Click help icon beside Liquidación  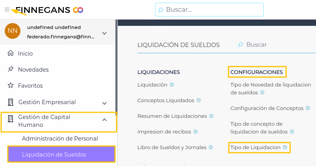pyautogui.click(x=172, y=85)
